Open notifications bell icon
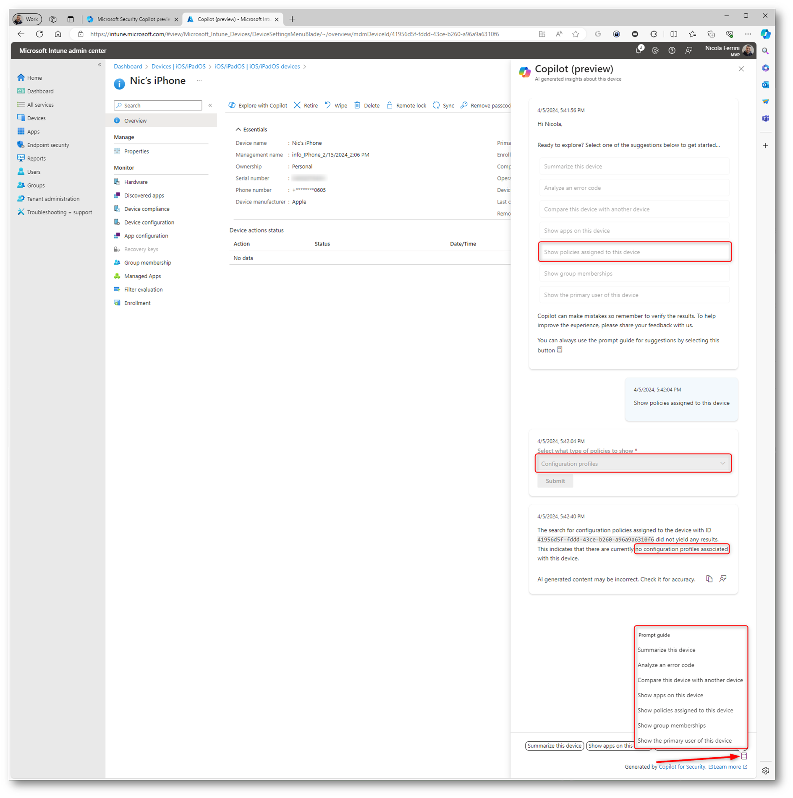Viewport: 793px width, 798px height. pyautogui.click(x=638, y=50)
